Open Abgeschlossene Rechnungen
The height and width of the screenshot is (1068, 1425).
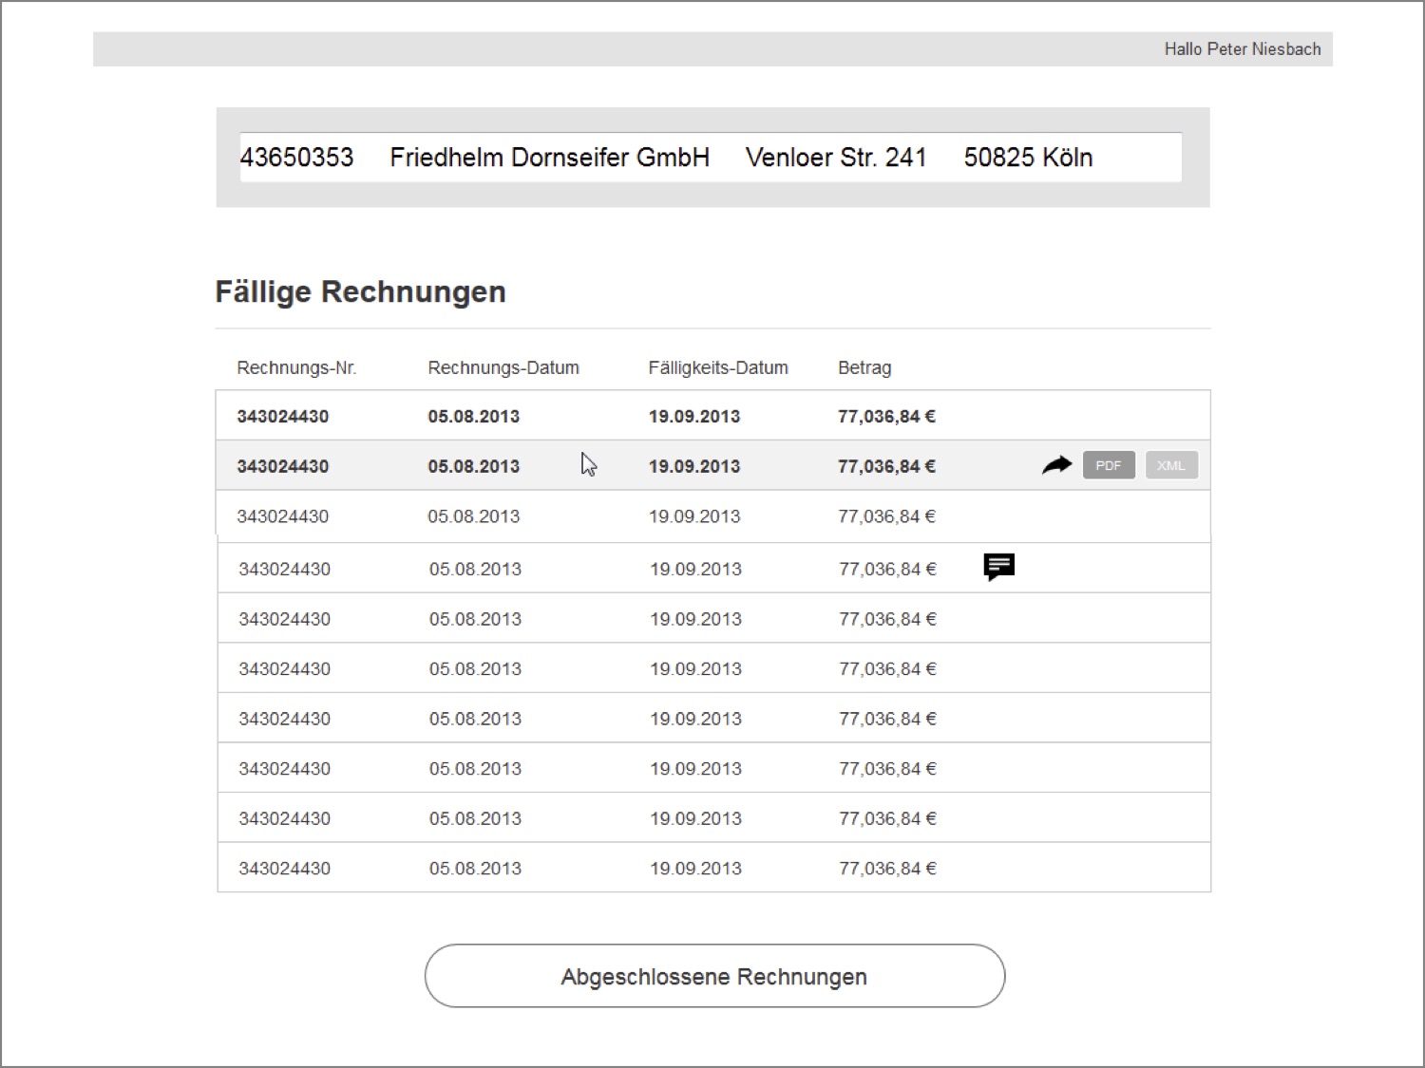point(714,976)
